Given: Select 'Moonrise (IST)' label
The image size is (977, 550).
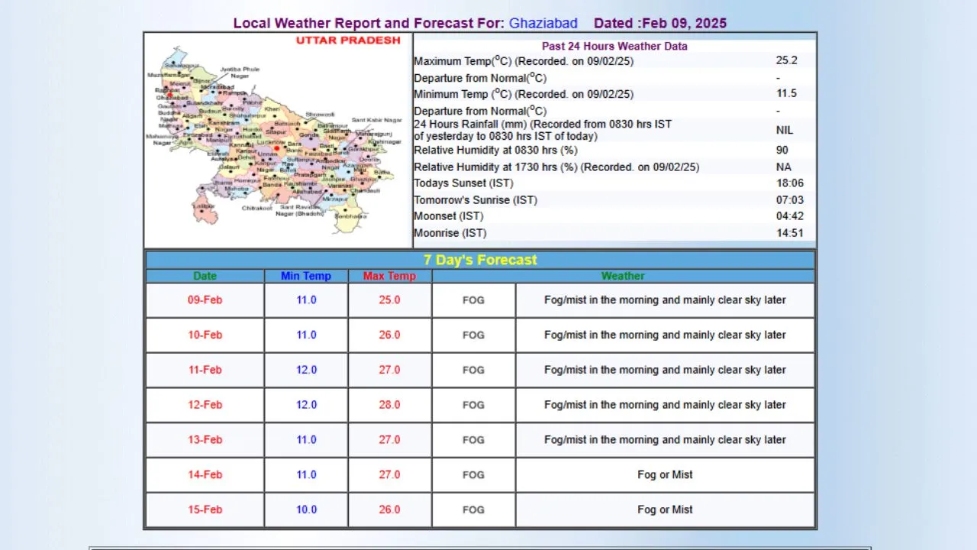Looking at the screenshot, I should tap(450, 233).
